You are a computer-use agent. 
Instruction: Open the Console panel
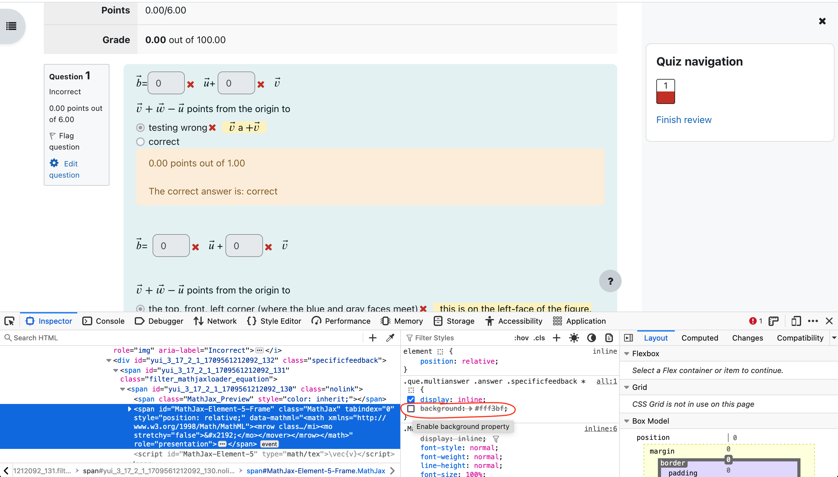point(103,321)
